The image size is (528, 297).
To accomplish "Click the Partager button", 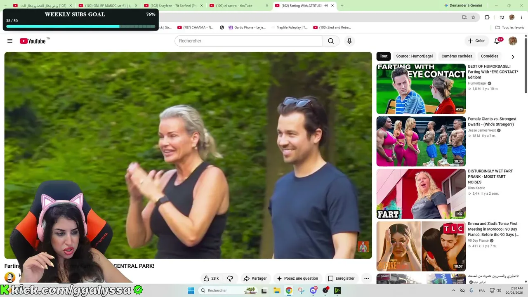I will click(255, 278).
